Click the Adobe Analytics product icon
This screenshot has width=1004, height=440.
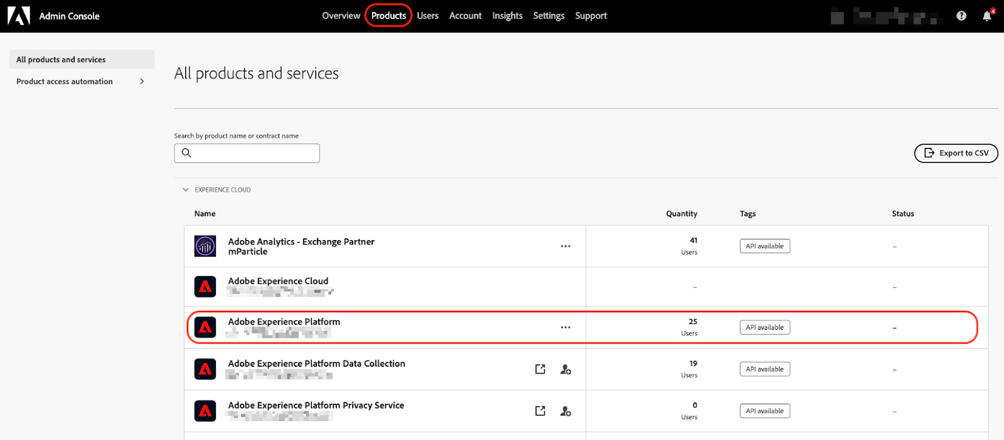pos(205,246)
